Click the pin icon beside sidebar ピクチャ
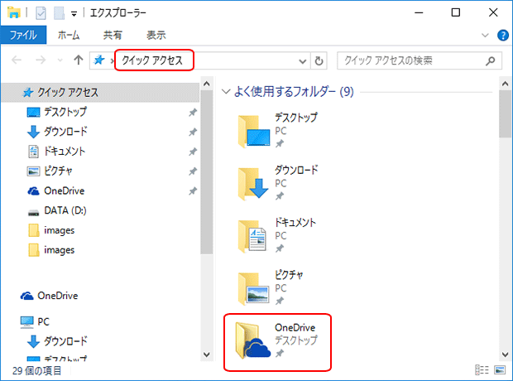 [x=193, y=171]
